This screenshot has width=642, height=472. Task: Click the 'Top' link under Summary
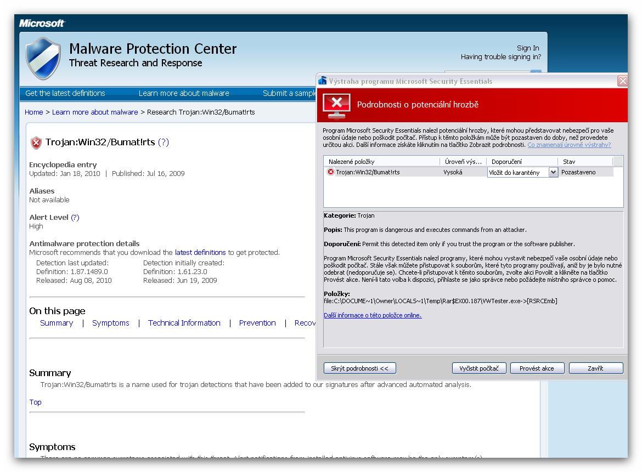click(35, 402)
